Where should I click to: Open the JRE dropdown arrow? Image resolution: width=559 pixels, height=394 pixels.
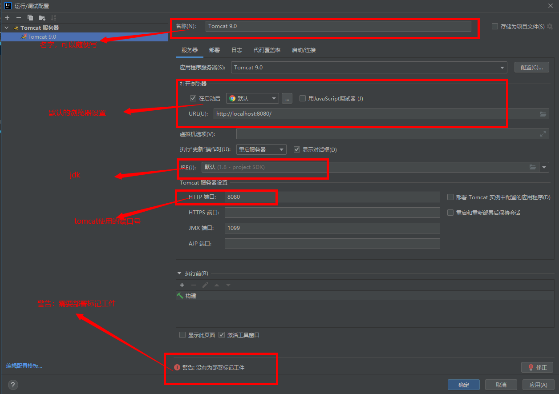click(544, 167)
